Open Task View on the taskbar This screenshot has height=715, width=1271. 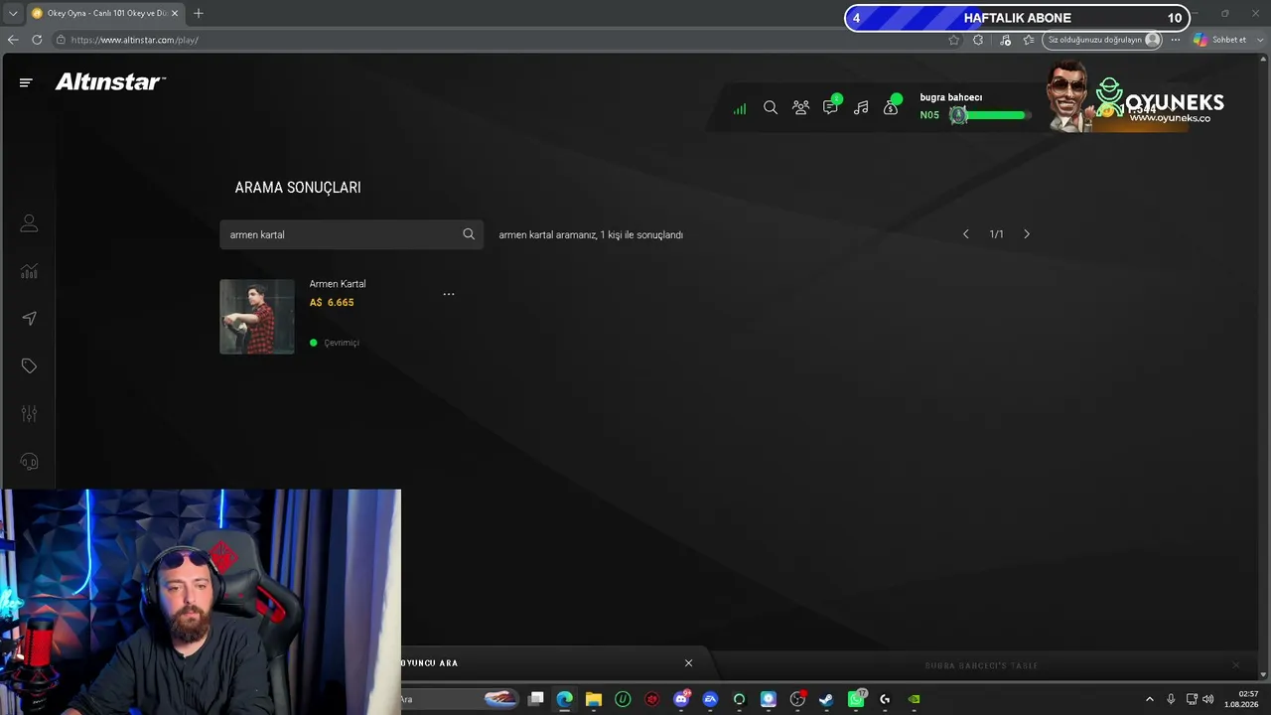[536, 699]
